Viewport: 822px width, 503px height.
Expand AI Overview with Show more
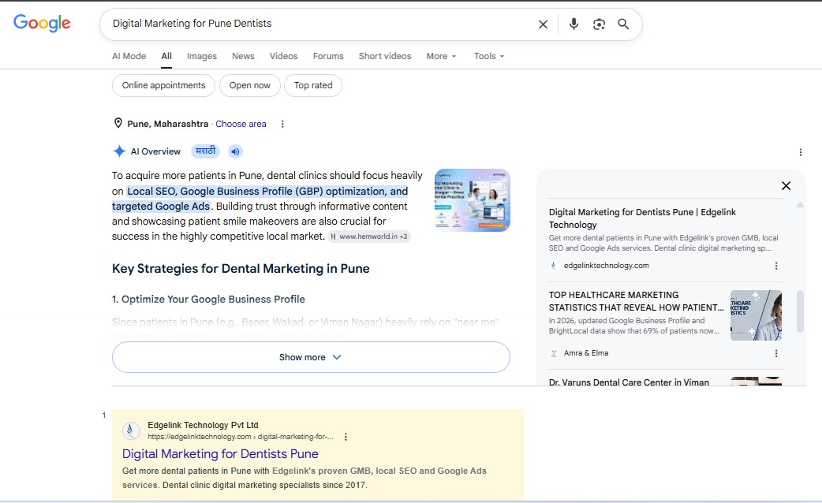311,357
